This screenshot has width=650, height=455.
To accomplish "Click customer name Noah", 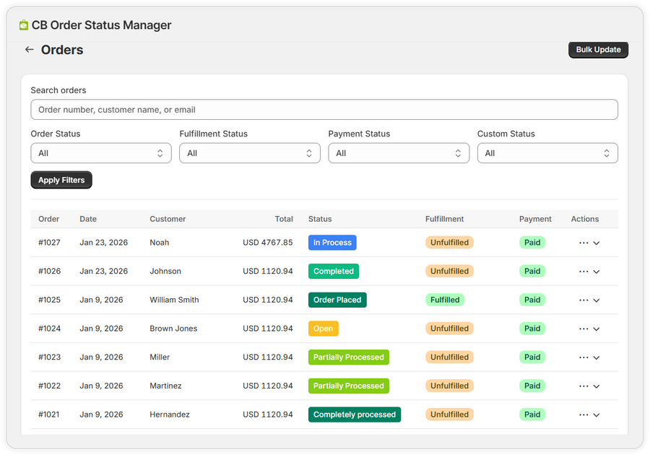I will [159, 243].
